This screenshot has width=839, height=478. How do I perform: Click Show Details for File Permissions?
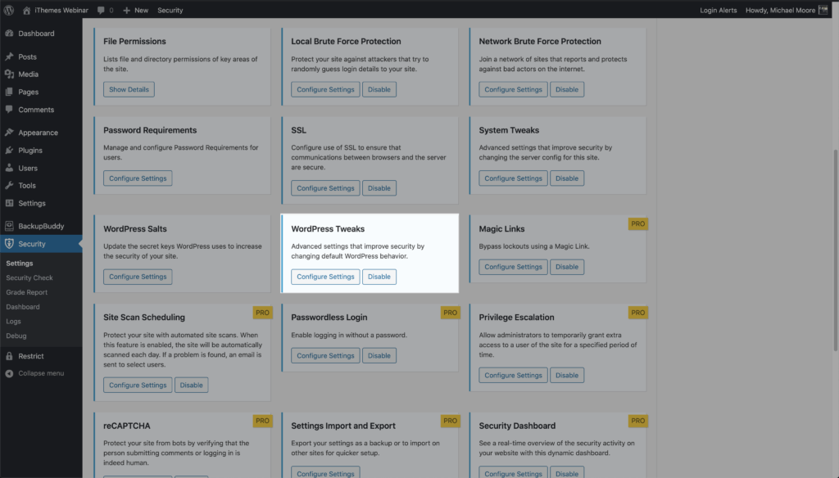[129, 89]
